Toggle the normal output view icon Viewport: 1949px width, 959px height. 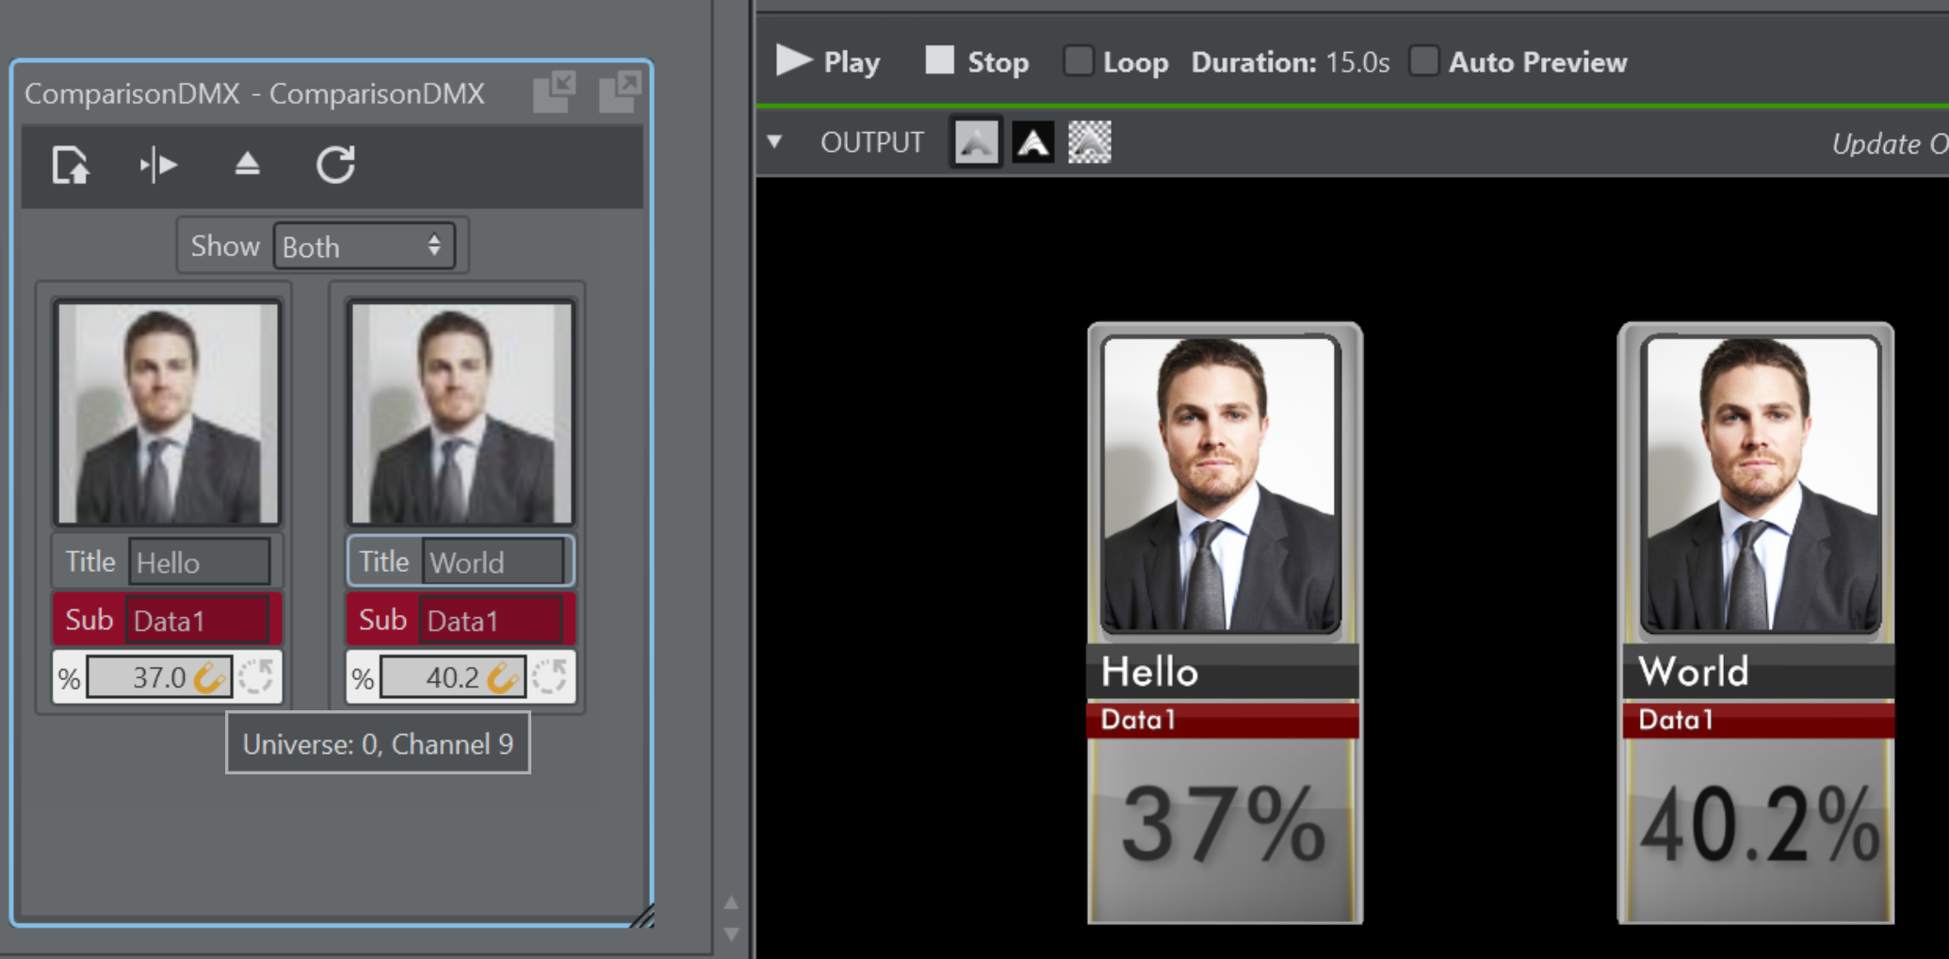point(976,143)
